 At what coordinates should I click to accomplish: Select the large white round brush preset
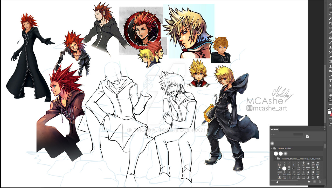(284, 169)
